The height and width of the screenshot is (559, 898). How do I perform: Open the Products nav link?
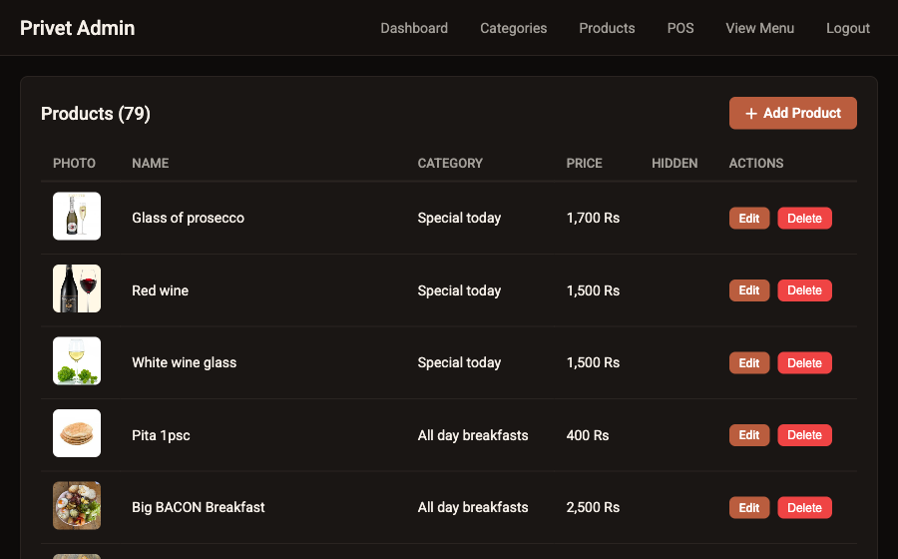[607, 28]
